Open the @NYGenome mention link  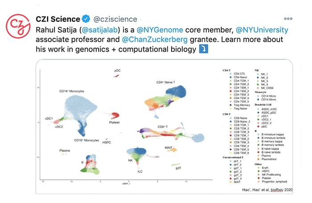(160, 30)
